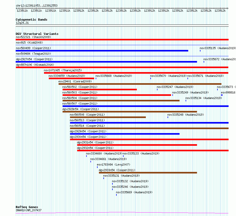The width and height of the screenshot is (236, 216).
Task: Open variant esv1783084 (Levy2007)
Action: tap(113, 165)
